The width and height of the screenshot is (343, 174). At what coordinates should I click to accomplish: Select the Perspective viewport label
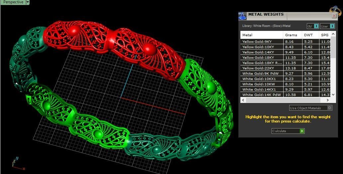(13, 2)
